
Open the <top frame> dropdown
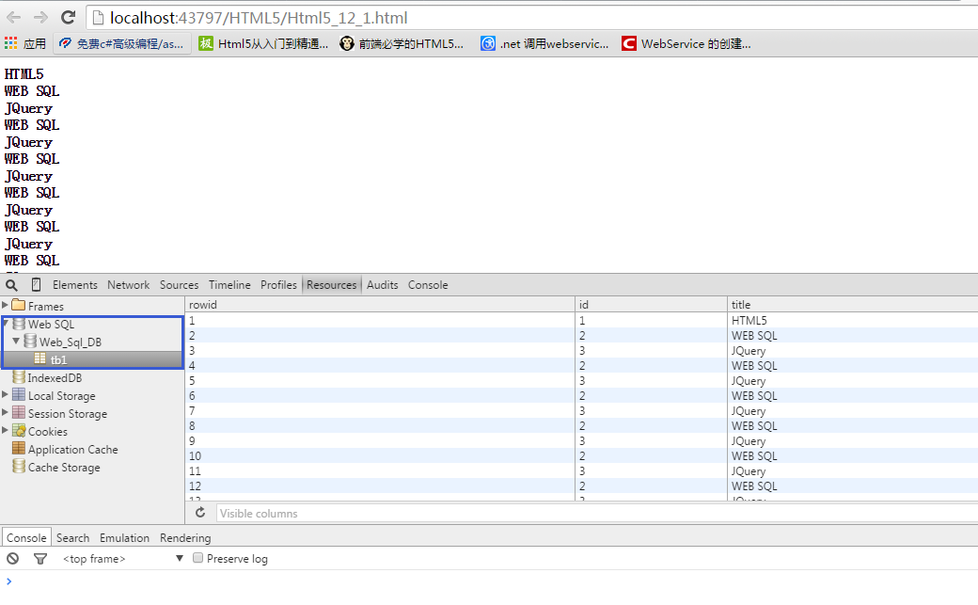123,559
